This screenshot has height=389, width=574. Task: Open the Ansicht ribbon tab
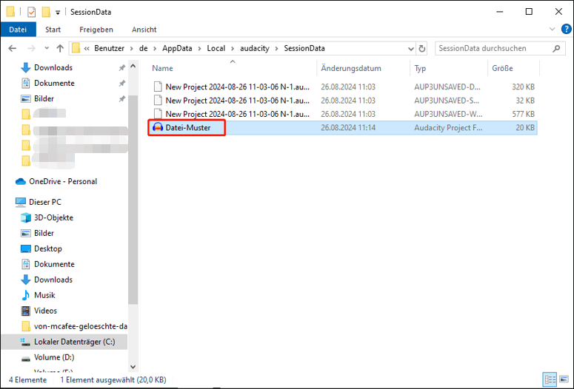pyautogui.click(x=144, y=30)
